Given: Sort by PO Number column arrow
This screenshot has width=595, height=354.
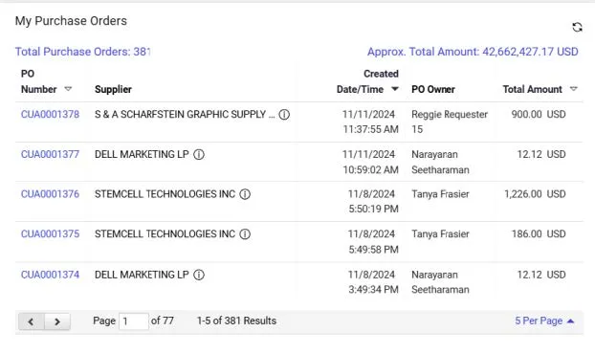Looking at the screenshot, I should pos(68,89).
